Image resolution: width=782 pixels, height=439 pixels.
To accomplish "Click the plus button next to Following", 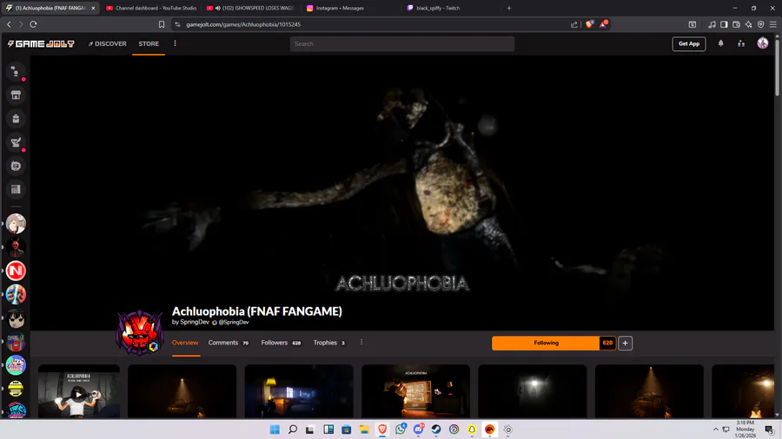I will coord(625,343).
